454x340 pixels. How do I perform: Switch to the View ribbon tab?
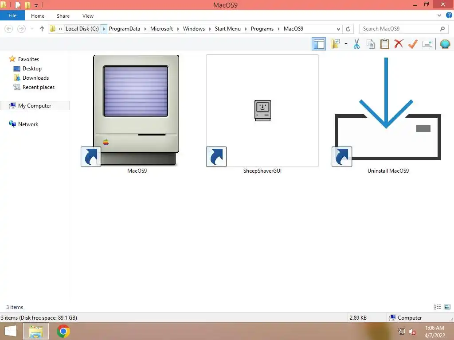88,16
